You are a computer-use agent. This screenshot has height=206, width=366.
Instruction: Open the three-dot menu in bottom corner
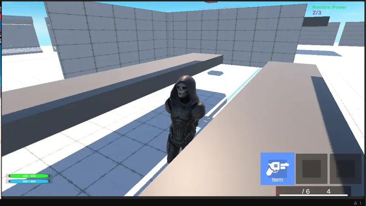[361, 203]
